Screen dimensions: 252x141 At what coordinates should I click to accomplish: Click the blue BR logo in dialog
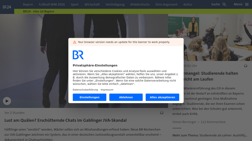click(x=78, y=55)
